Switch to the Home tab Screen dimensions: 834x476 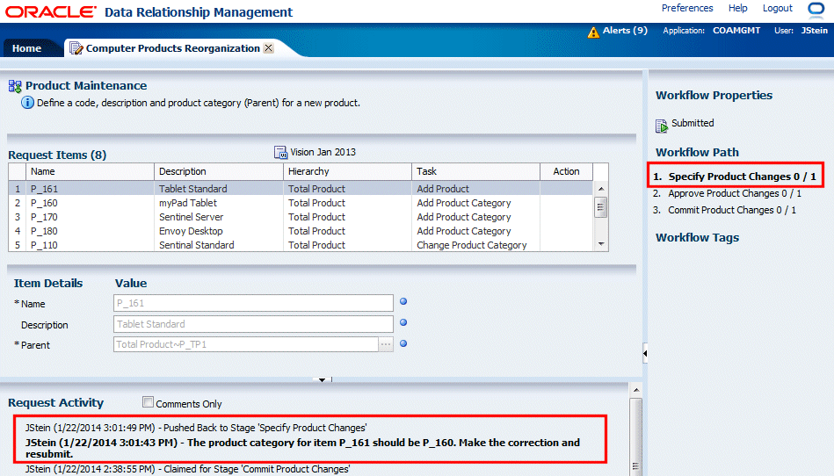click(26, 48)
